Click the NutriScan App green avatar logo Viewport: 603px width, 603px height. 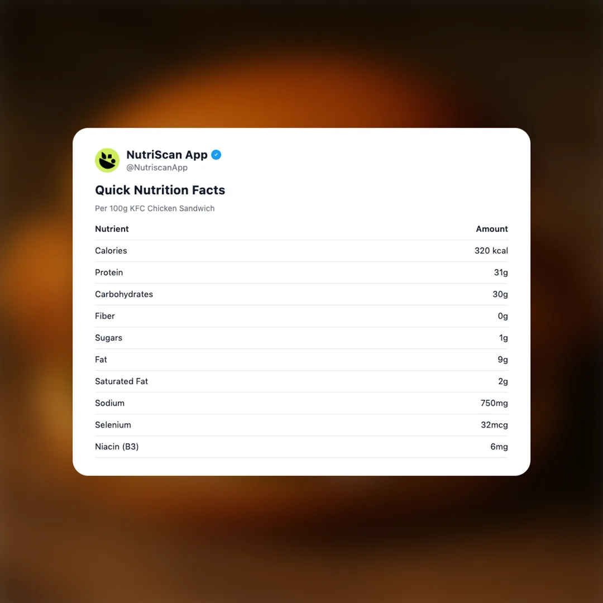[107, 160]
